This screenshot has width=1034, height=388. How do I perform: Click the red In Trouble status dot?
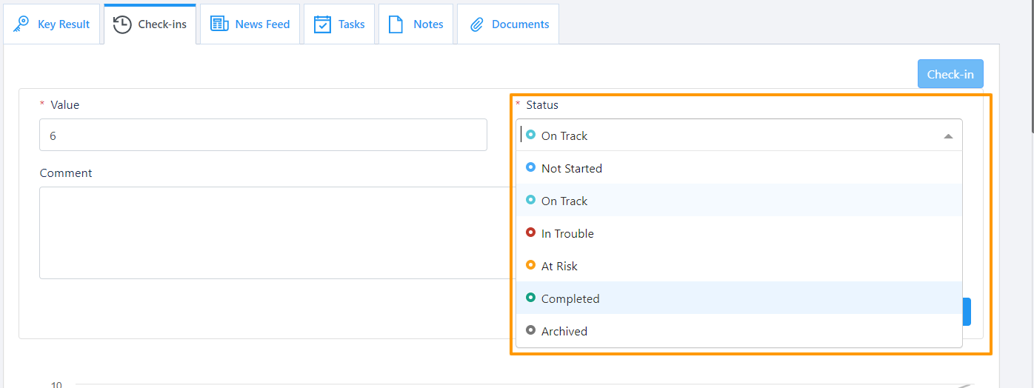point(530,233)
